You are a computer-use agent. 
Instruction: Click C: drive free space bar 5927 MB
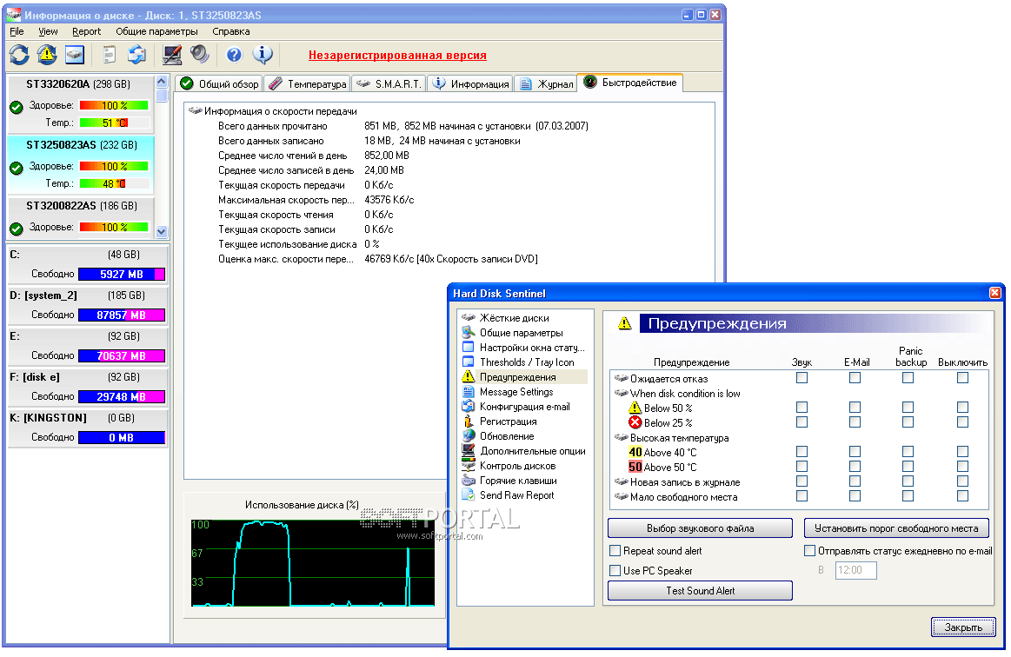(x=121, y=275)
